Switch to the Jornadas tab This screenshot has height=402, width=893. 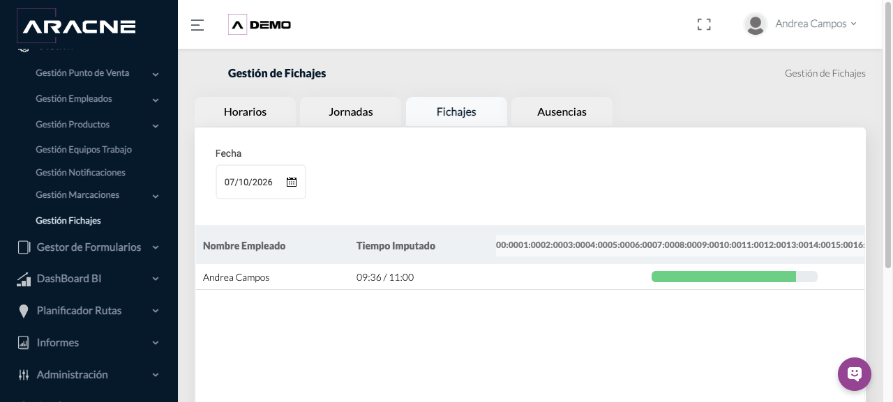[x=351, y=111]
